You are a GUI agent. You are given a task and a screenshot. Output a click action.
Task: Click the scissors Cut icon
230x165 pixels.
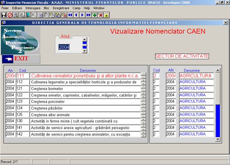[x=34, y=15]
